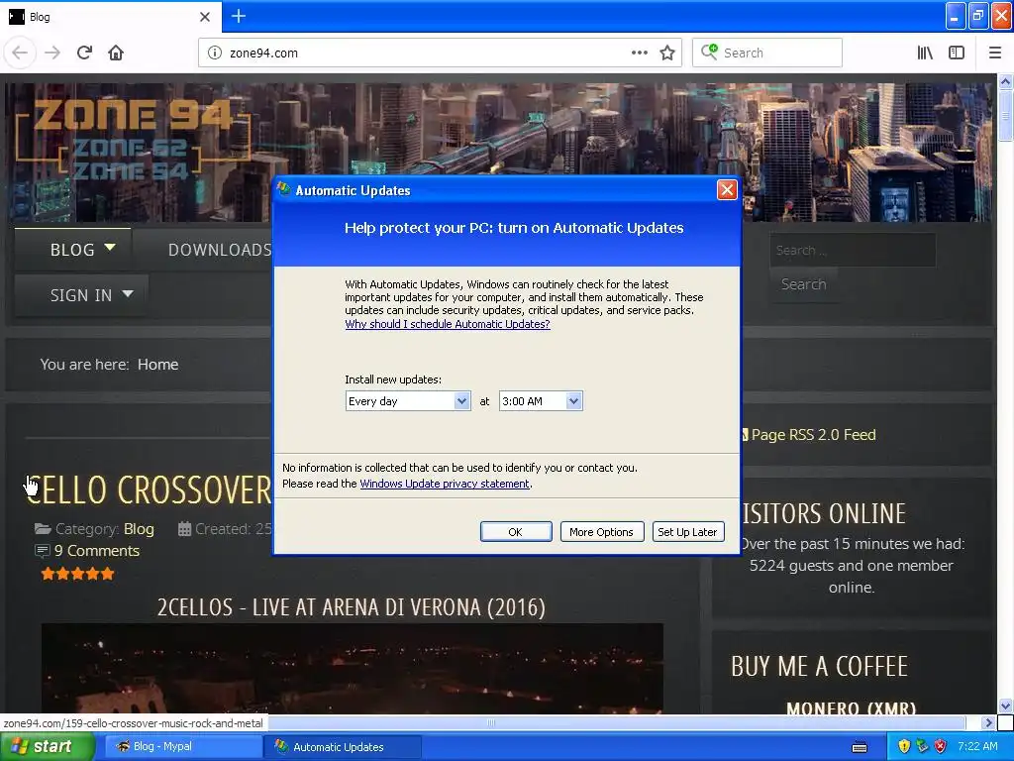Expand the Every day frequency dropdown

click(461, 401)
